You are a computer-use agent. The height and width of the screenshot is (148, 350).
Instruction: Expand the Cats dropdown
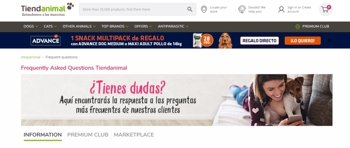coord(50,26)
